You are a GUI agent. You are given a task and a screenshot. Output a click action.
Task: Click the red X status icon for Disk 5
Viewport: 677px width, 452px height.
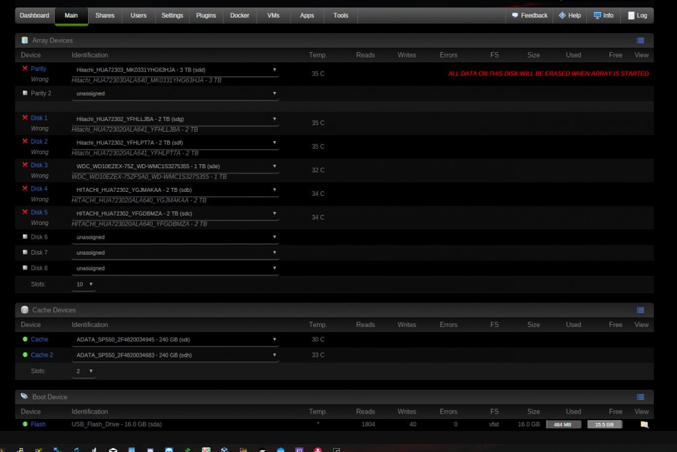[25, 212]
